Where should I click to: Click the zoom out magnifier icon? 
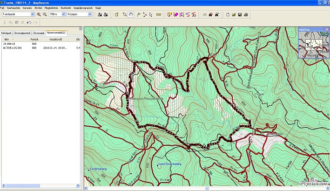pos(45,14)
